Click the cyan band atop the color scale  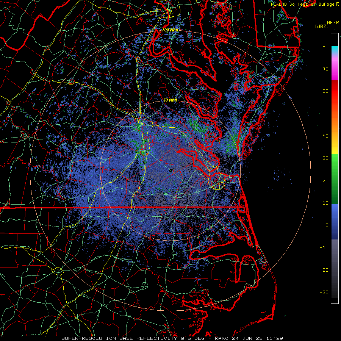pyautogui.click(x=335, y=50)
